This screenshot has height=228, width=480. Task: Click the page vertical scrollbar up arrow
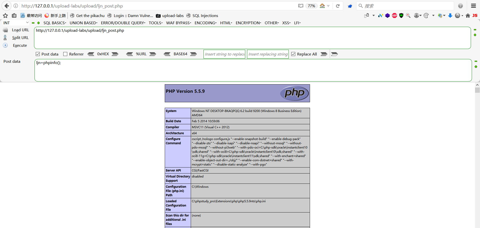pos(477,85)
